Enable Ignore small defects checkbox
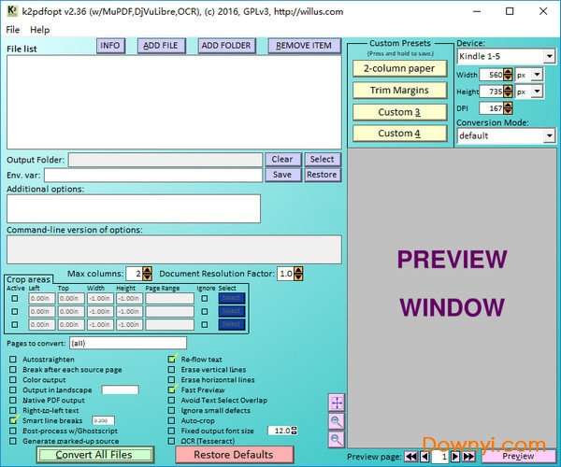Viewport: 561px width, 467px height. [x=172, y=410]
